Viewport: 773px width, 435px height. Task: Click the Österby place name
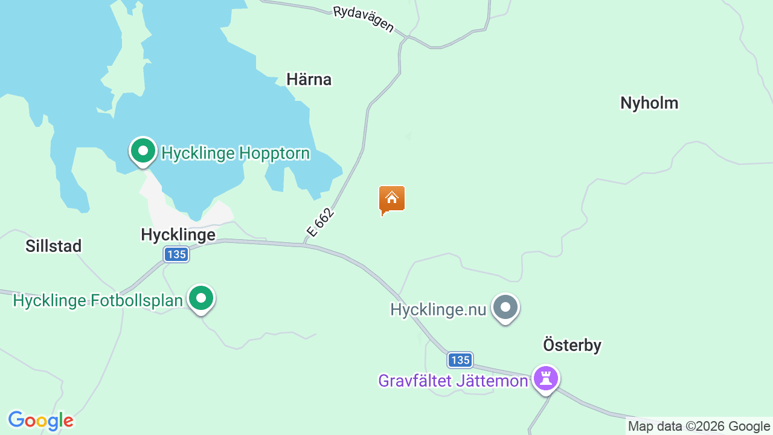(572, 345)
